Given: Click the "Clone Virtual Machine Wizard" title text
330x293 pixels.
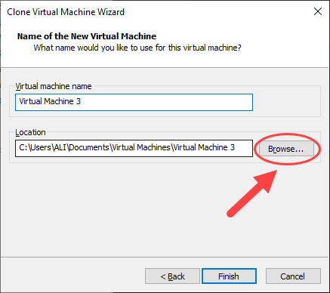Looking at the screenshot, I should tap(66, 12).
